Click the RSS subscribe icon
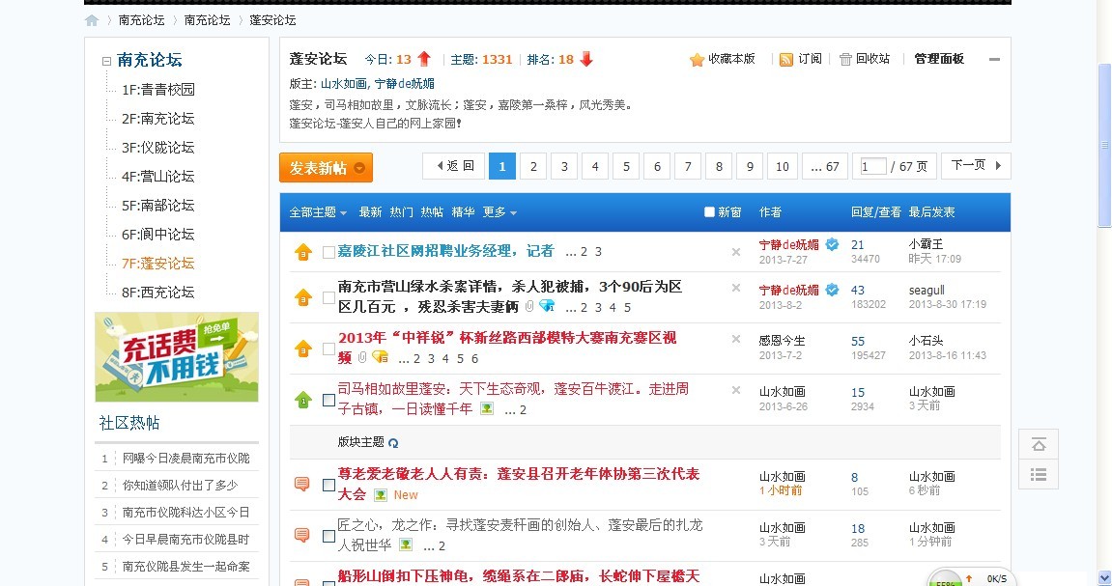 [x=786, y=60]
